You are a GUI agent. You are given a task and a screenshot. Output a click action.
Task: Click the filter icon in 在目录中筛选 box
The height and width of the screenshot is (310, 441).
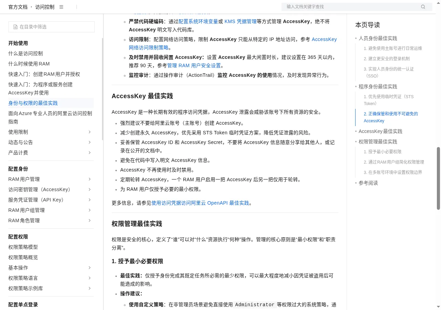16,27
